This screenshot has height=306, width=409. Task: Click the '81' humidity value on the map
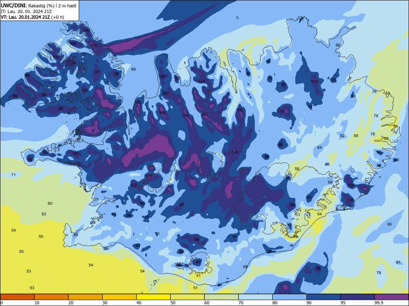(x=398, y=262)
